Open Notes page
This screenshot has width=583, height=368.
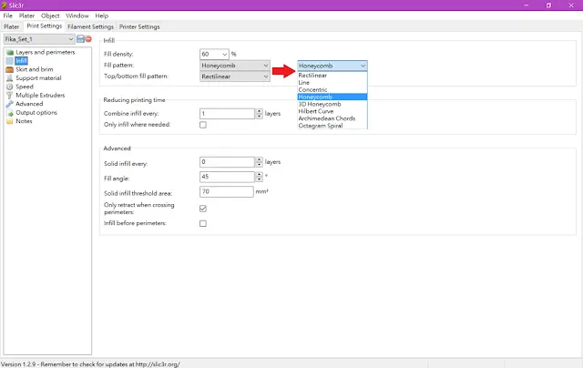tap(24, 121)
